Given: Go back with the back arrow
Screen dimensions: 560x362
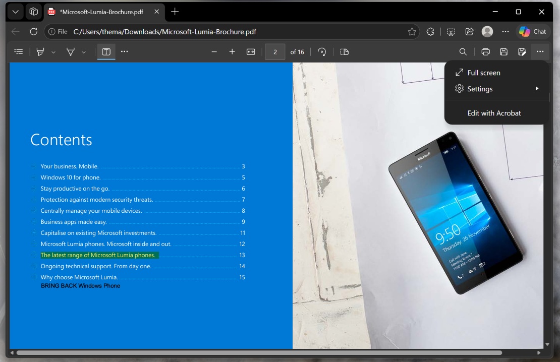Looking at the screenshot, I should [x=15, y=31].
